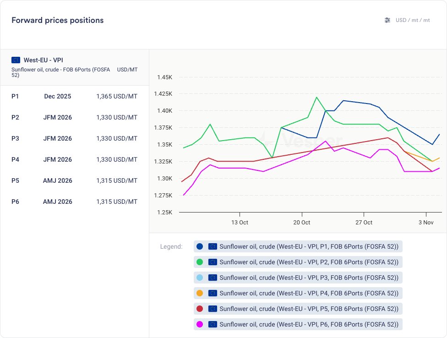Viewport: 447px width, 338px height.
Task: Click the filter settings sliders icon
Action: (x=387, y=20)
